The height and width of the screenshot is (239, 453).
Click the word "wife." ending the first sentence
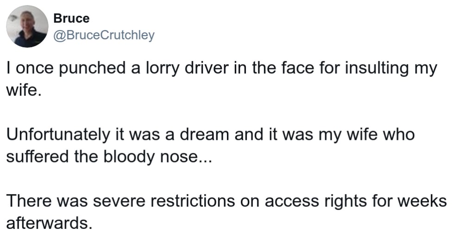pos(21,89)
